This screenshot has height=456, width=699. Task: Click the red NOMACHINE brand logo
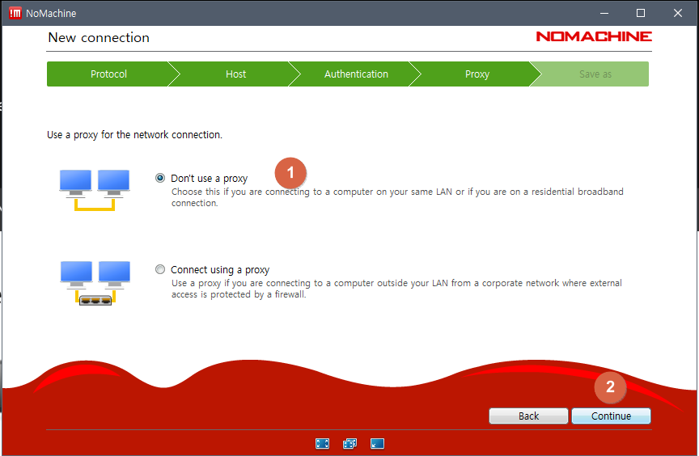click(594, 36)
